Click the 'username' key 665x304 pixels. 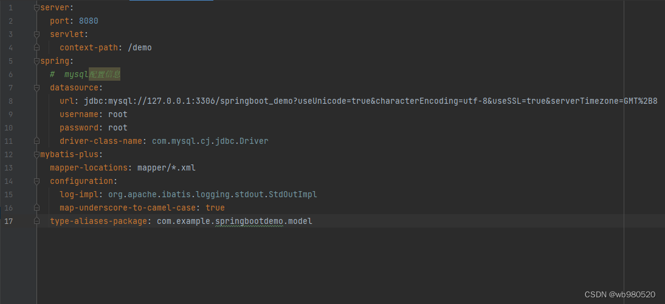79,114
